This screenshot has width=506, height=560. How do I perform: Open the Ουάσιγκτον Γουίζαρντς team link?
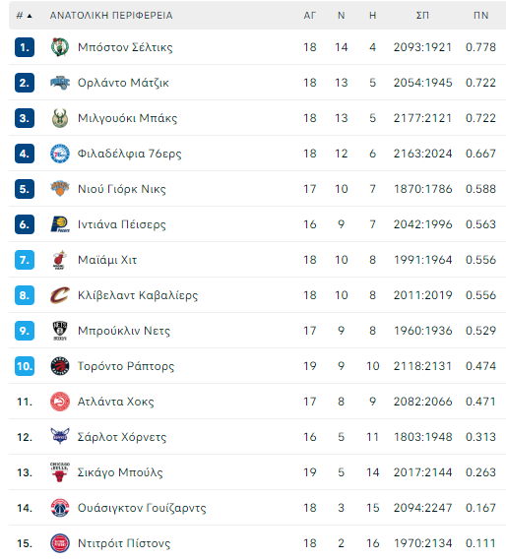tap(142, 508)
